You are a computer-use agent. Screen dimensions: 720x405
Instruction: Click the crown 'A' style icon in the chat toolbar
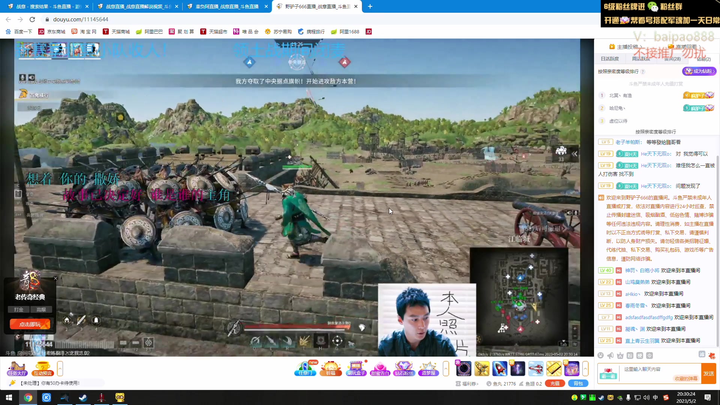pyautogui.click(x=620, y=355)
